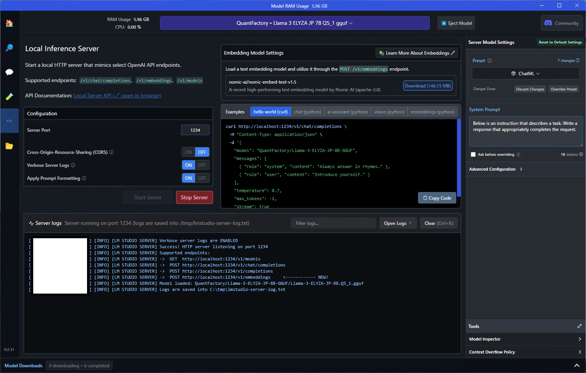Click version number 0.2.31 in sidebar

tap(9, 349)
